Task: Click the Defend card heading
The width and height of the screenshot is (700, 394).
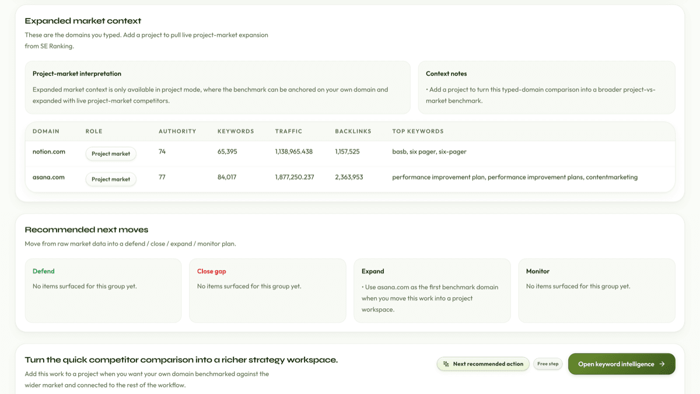Action: 44,271
